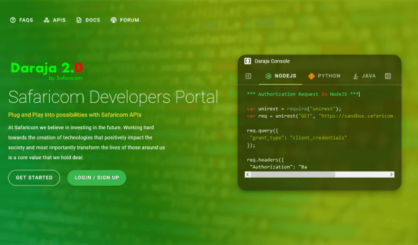Click the Java coffee cup icon
This screenshot has width=418, height=245.
point(355,77)
